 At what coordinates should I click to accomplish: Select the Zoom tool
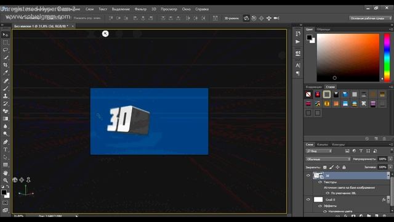(6, 180)
